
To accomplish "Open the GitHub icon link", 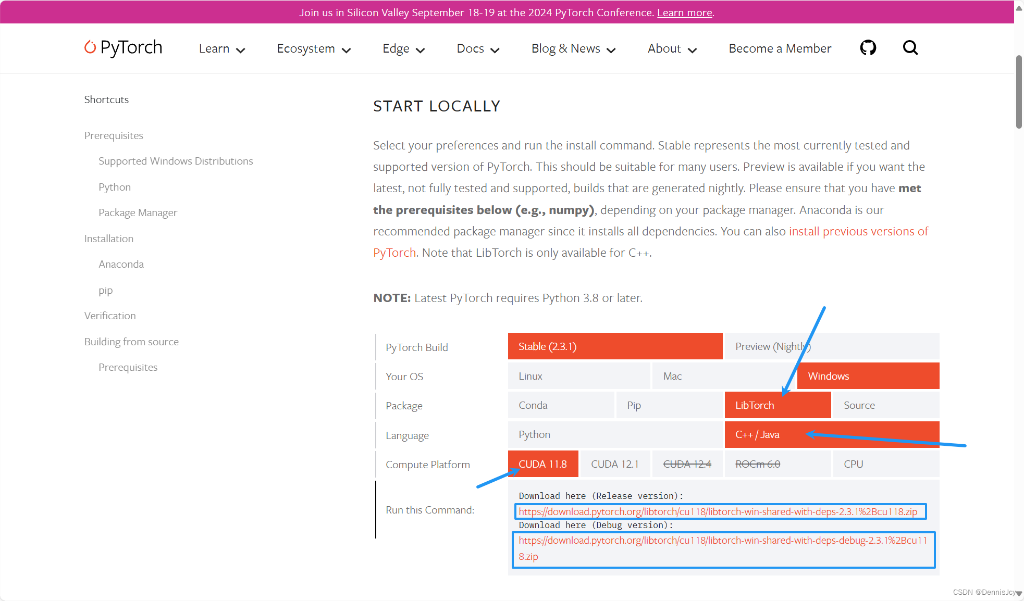I will tap(868, 48).
